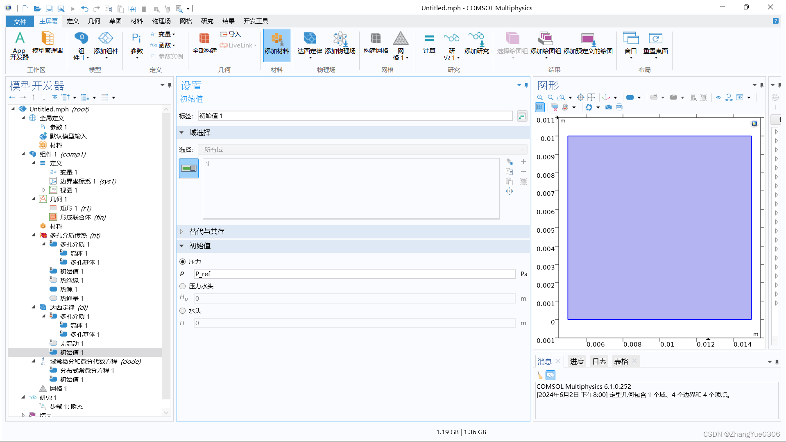Open the App 开发器 tool
This screenshot has height=442, width=786.
point(19,45)
